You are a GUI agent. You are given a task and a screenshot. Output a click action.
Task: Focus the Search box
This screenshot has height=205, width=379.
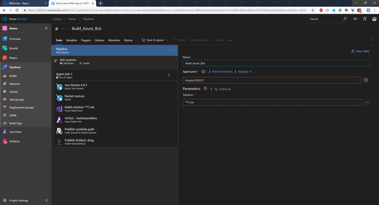tap(328, 19)
